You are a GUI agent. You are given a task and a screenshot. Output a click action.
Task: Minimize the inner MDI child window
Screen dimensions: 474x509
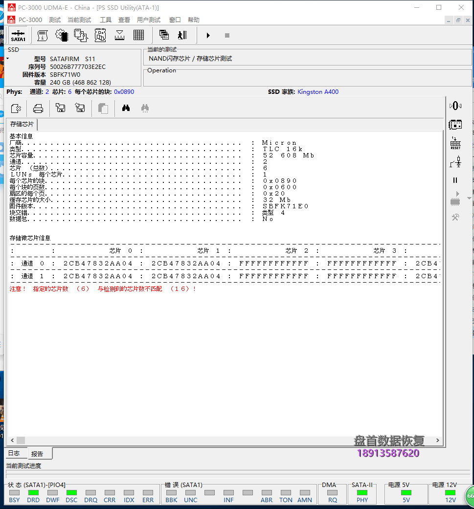[x=449, y=20]
